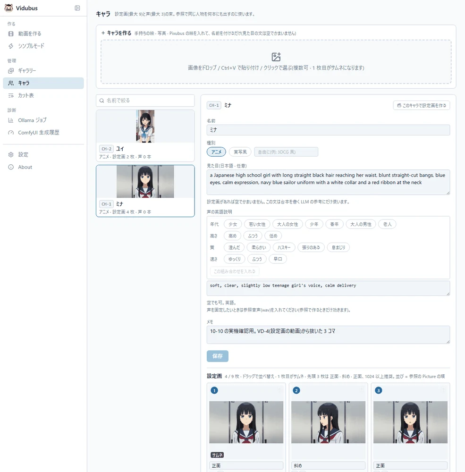Click the chart icon beside Ollama ジョブ

[x=11, y=120]
